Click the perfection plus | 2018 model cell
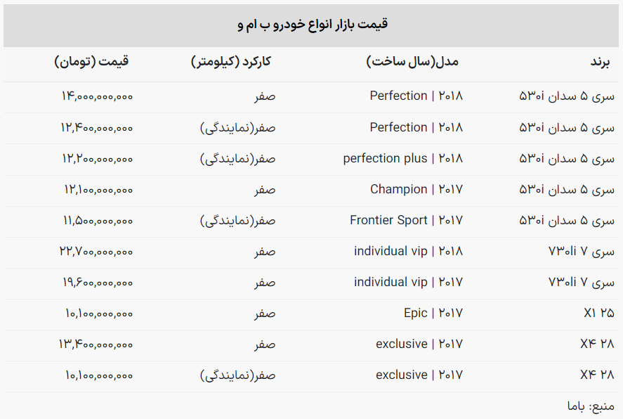Screen dimensions: 623x419 [x=402, y=158]
